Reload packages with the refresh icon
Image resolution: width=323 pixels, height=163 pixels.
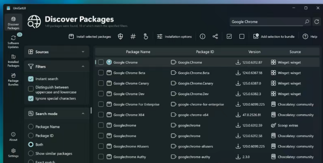coord(317,21)
